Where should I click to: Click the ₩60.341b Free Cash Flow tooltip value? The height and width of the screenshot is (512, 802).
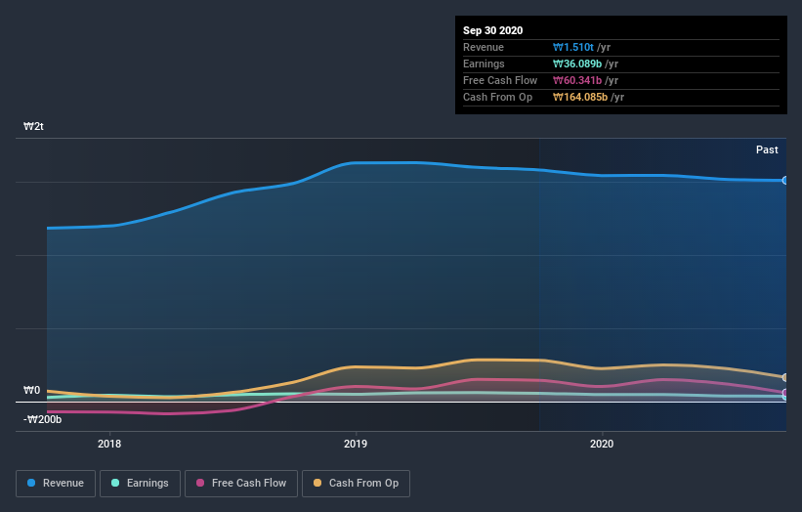point(577,80)
